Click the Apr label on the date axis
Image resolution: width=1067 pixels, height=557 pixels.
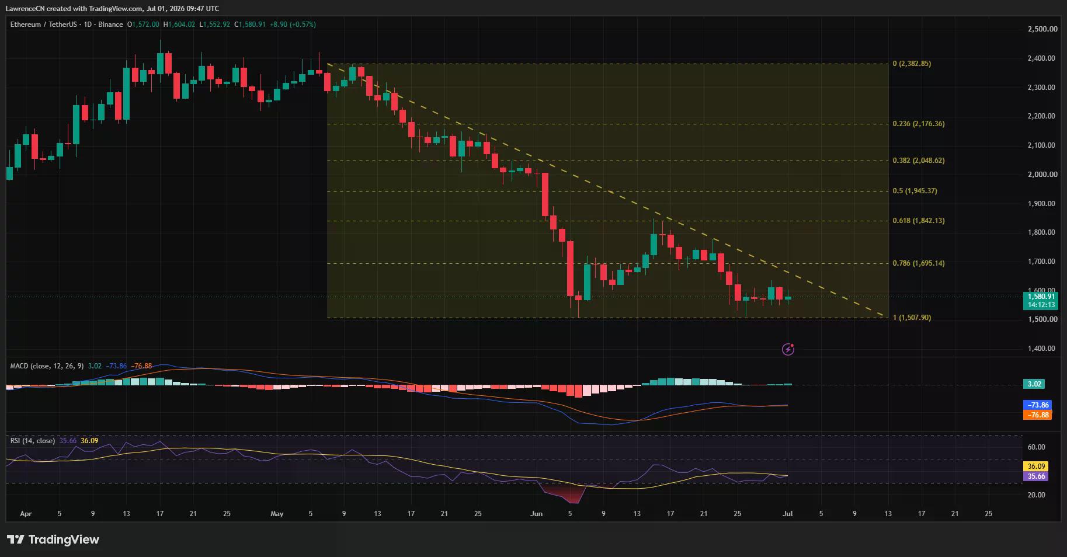point(25,514)
